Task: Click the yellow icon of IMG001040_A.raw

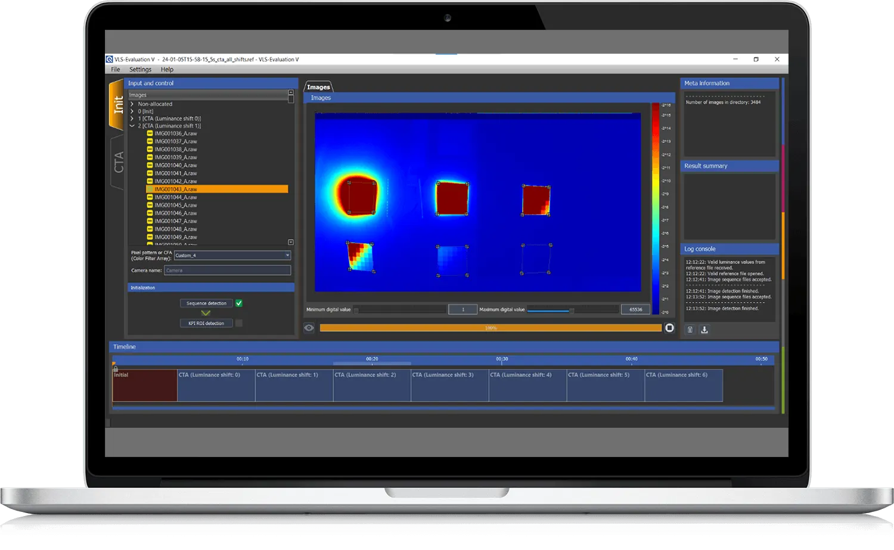Action: pos(150,165)
